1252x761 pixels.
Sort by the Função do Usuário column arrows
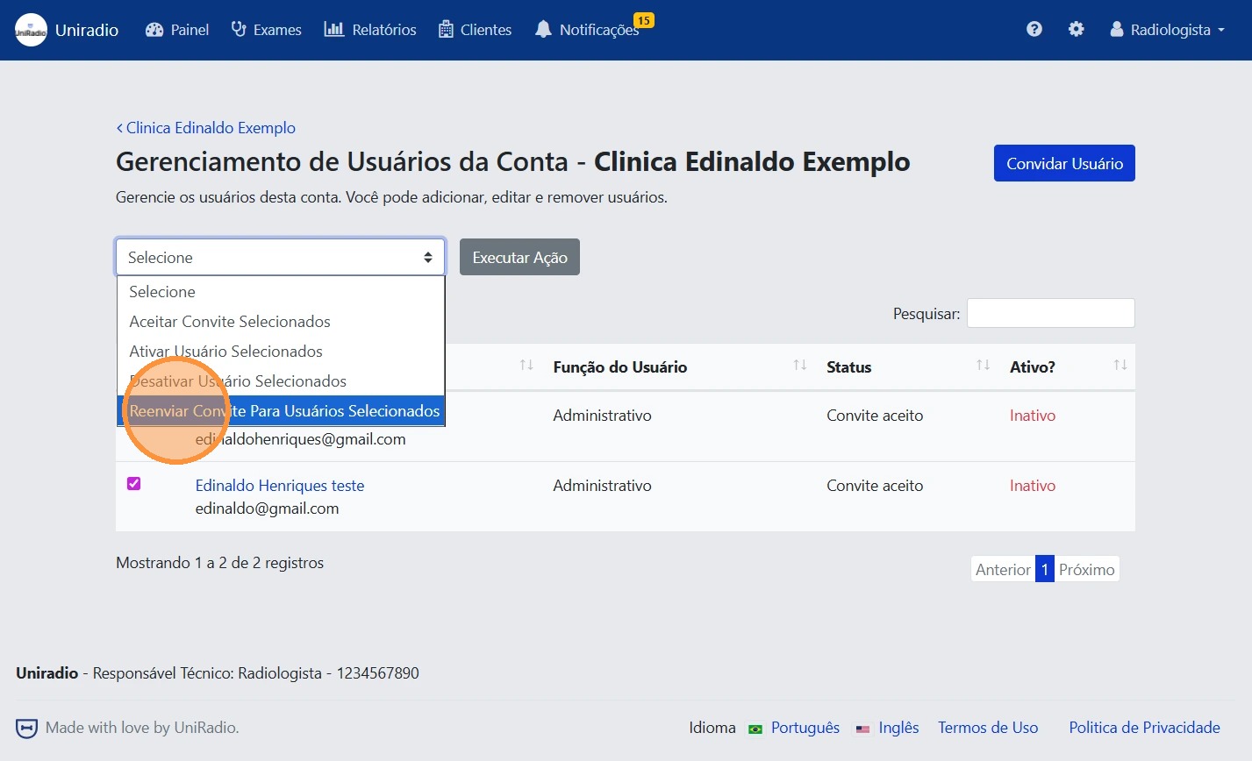(799, 366)
